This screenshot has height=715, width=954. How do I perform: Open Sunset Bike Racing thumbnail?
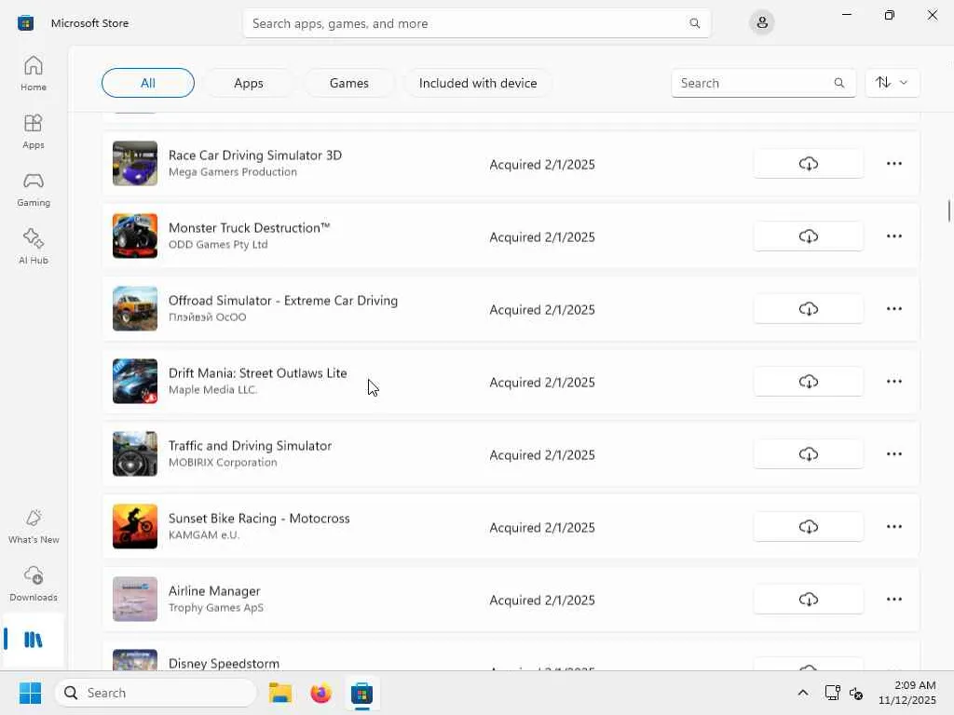(x=135, y=527)
